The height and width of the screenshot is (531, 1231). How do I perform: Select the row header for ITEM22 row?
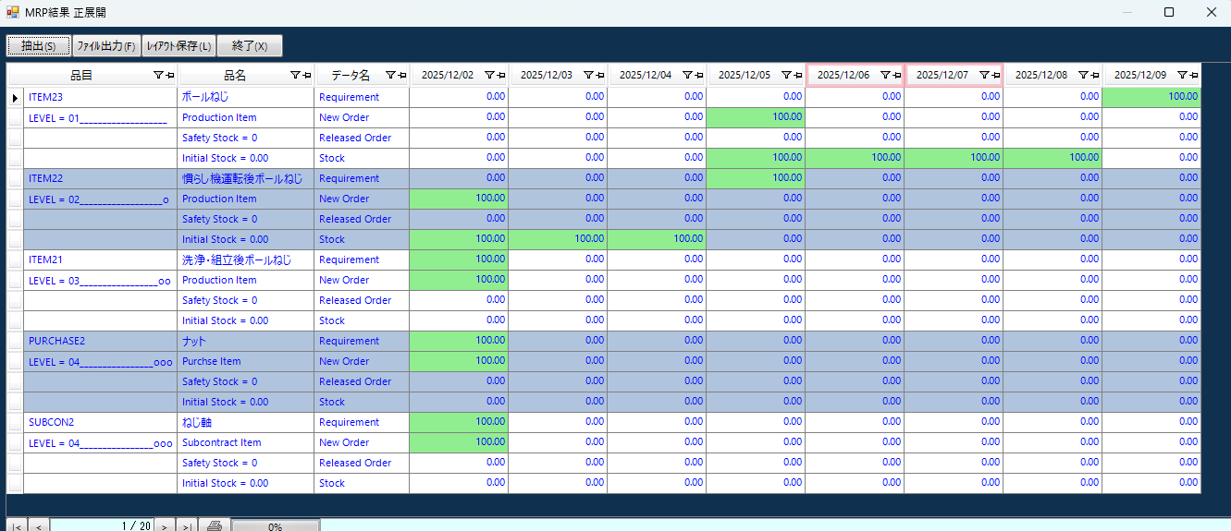click(x=15, y=178)
